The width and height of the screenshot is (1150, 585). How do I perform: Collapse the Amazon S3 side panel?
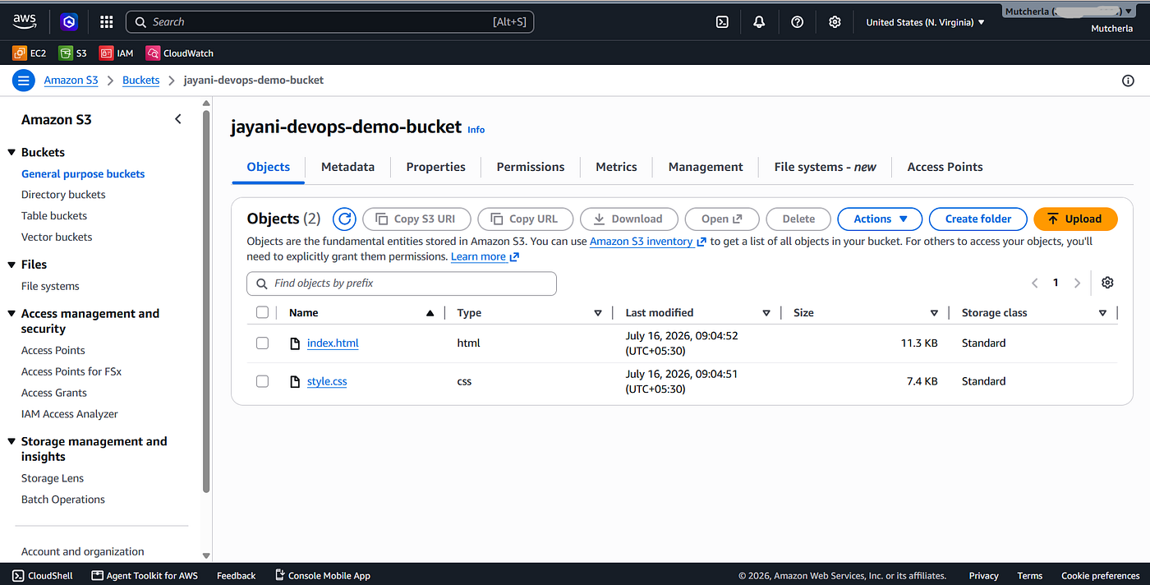(x=178, y=119)
